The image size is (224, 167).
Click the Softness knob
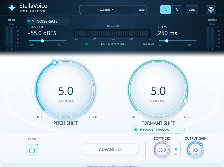(162, 150)
